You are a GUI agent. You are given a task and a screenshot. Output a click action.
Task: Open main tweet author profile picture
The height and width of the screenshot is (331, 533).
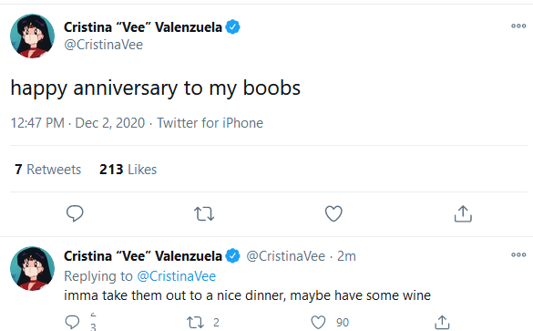tap(32, 36)
